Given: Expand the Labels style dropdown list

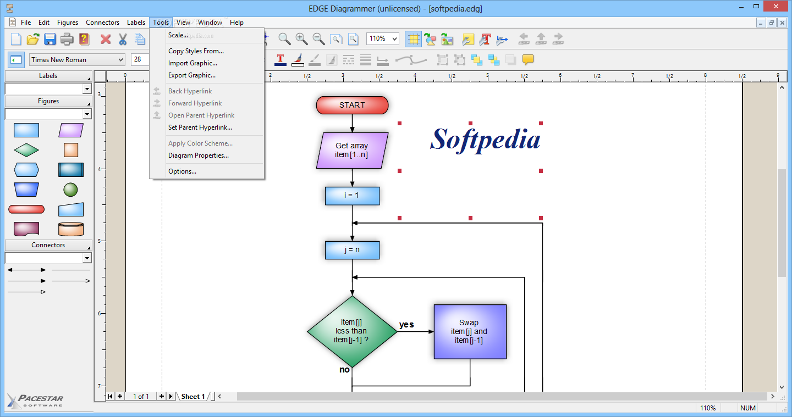Looking at the screenshot, I should point(87,89).
